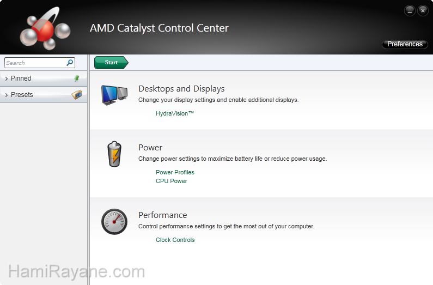Select the Desktops and Displays heading
The image size is (433, 285).
coord(181,89)
